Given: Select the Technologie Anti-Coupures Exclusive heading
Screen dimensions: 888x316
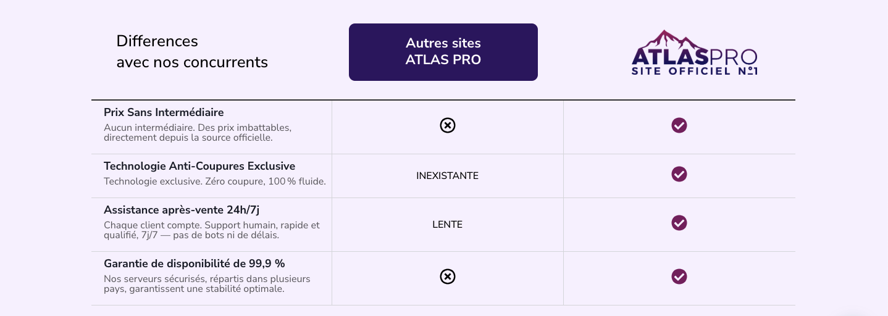Looking at the screenshot, I should click(x=199, y=166).
